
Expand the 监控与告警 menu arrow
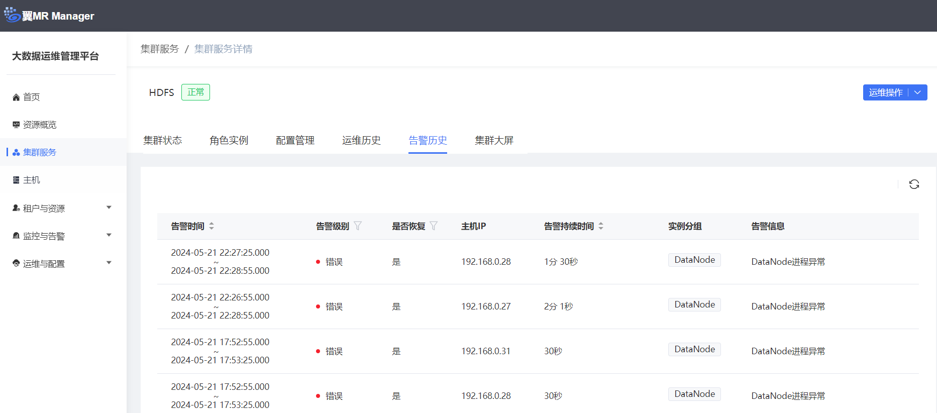click(109, 235)
